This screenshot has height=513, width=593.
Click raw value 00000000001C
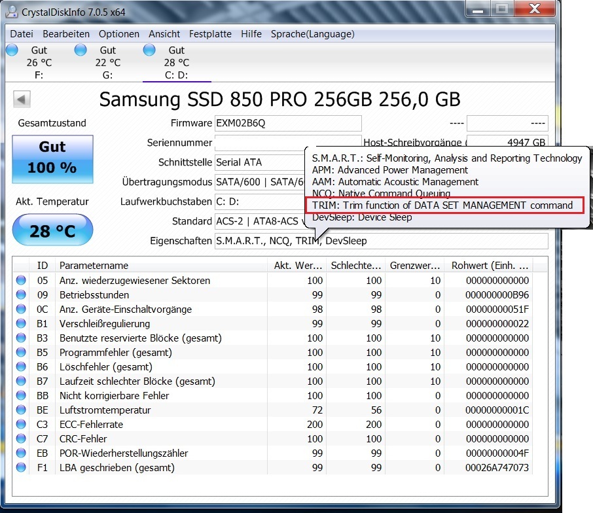tap(497, 410)
